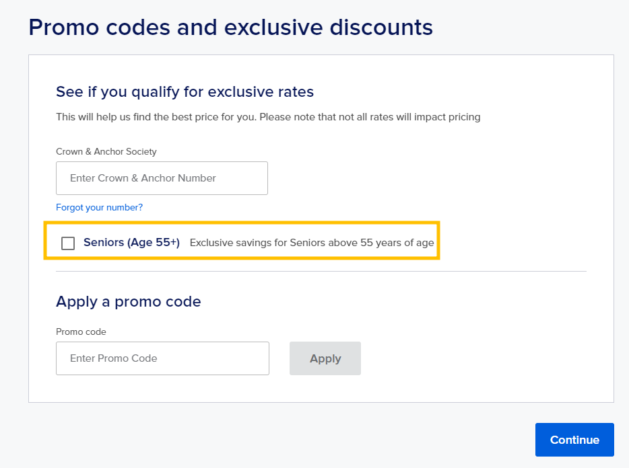Image resolution: width=629 pixels, height=468 pixels.
Task: Click the "Apply a promo code" heading
Action: (x=128, y=301)
